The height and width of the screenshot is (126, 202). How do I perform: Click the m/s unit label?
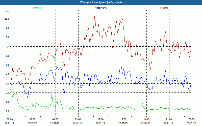click(8, 11)
